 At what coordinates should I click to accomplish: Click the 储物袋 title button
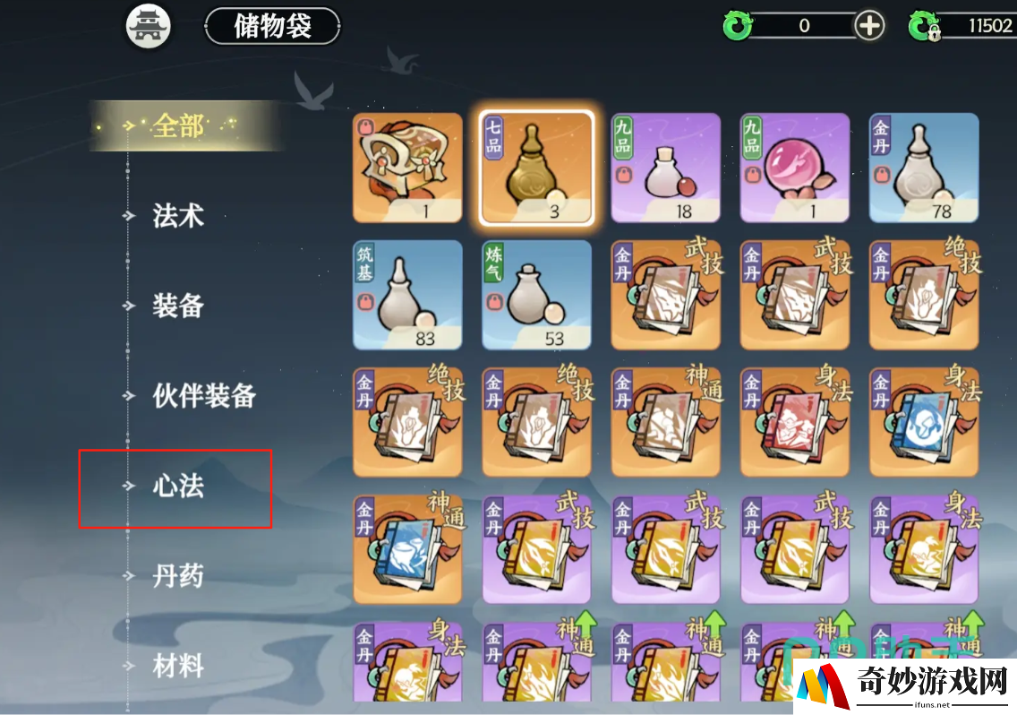[272, 26]
